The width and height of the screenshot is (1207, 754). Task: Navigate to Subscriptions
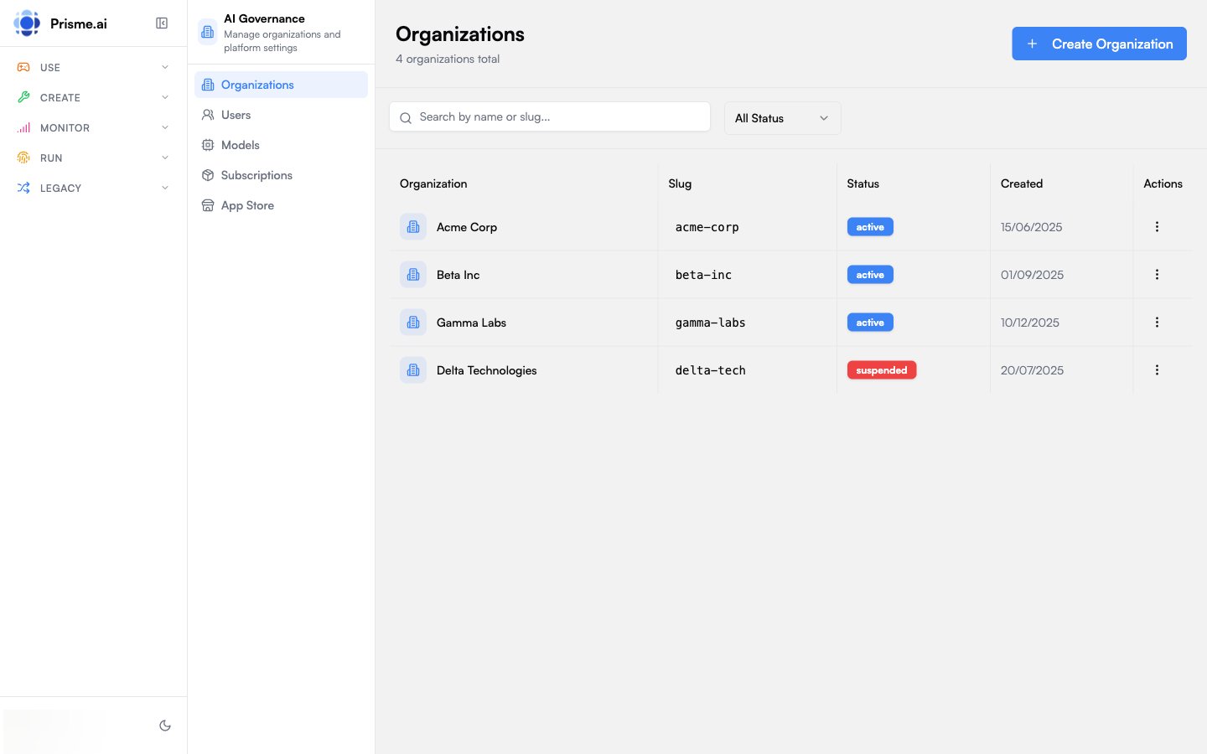coord(281,175)
